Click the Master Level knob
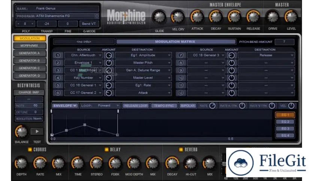Viewport: 313px width, 181px height. coord(291,17)
